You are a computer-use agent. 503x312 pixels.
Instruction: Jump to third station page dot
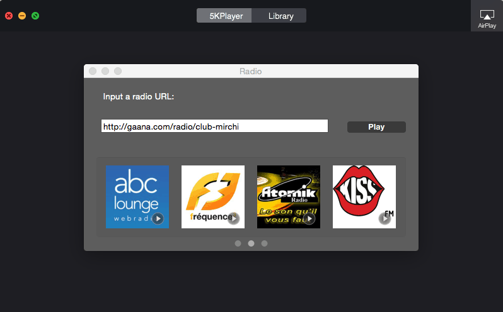tap(264, 243)
